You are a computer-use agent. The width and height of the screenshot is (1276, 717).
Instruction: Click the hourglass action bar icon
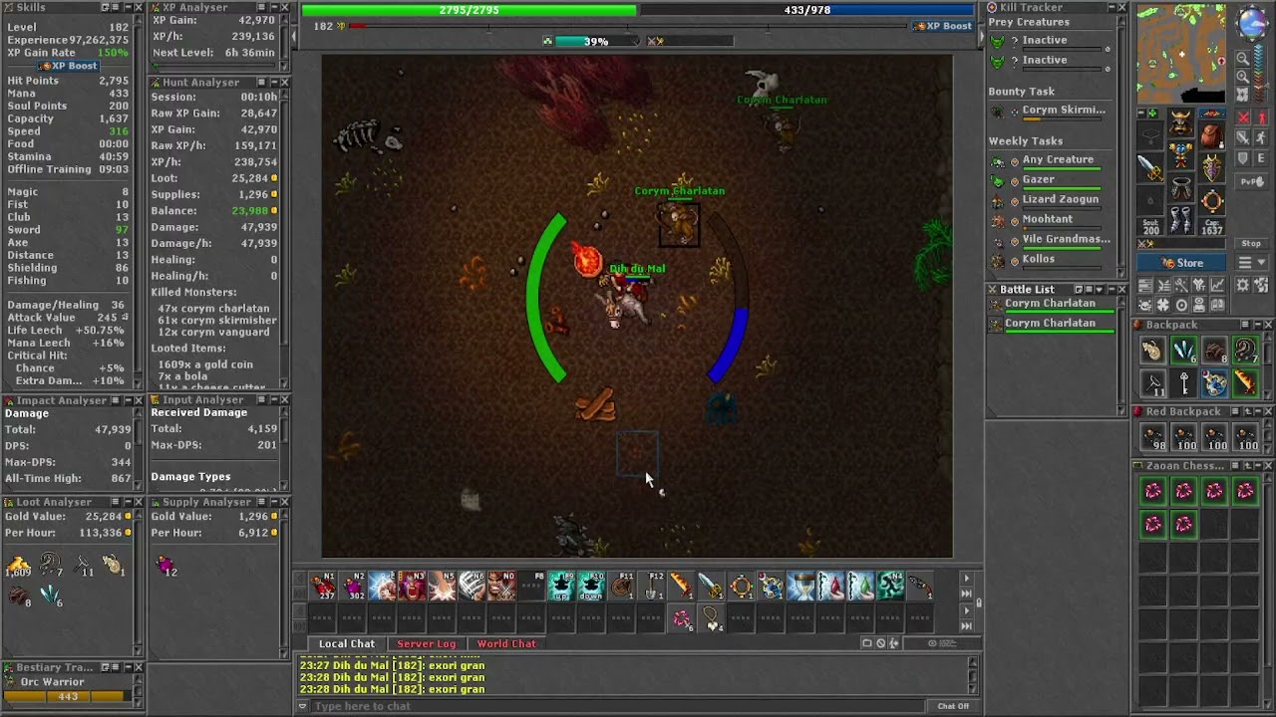click(x=802, y=586)
